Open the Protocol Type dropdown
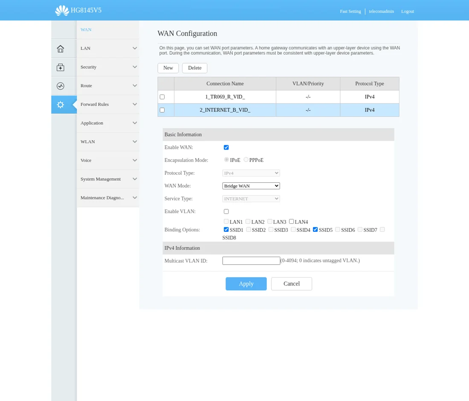This screenshot has width=469, height=401. [x=251, y=173]
